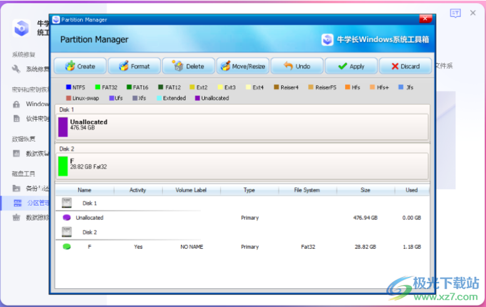Screen dimensions: 486x307
Task: Discard pending partition changes
Action: coord(405,66)
